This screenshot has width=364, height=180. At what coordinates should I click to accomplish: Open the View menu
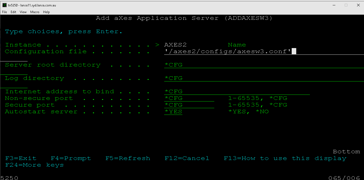tap(23, 12)
